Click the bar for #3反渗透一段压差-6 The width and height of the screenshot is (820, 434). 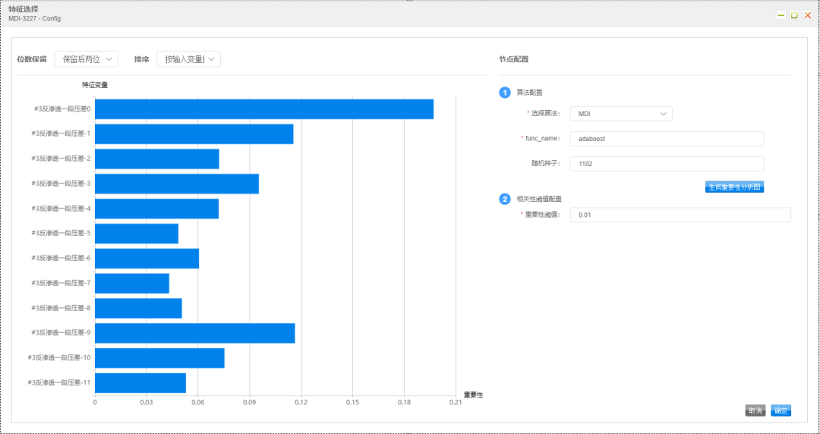(147, 258)
